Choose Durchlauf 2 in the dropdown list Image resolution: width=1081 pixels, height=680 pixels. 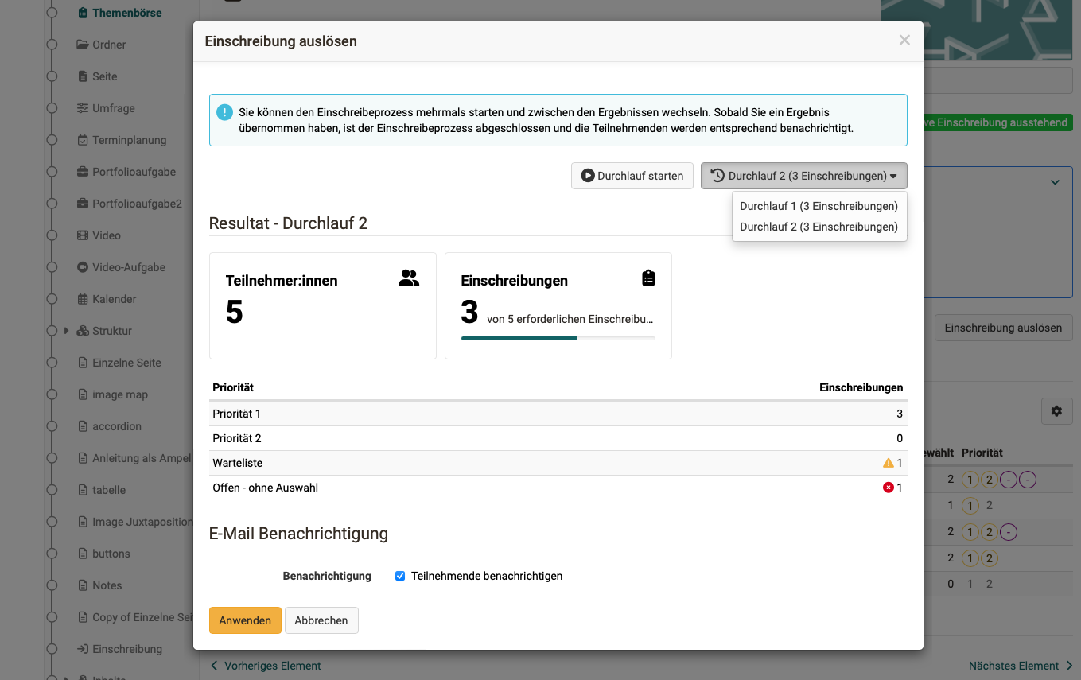[x=819, y=227]
